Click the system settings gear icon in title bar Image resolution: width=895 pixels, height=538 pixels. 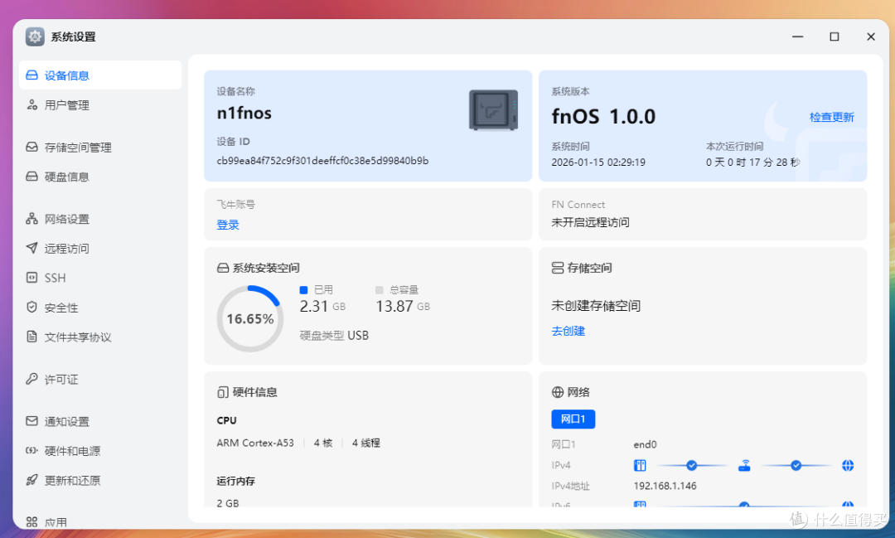tap(35, 36)
